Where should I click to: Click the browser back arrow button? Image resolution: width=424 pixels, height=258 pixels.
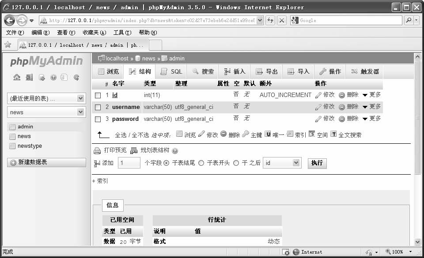click(9, 20)
